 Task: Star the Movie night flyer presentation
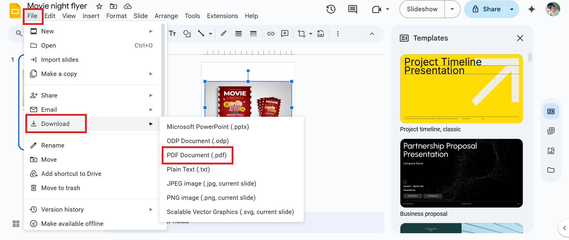click(x=99, y=6)
